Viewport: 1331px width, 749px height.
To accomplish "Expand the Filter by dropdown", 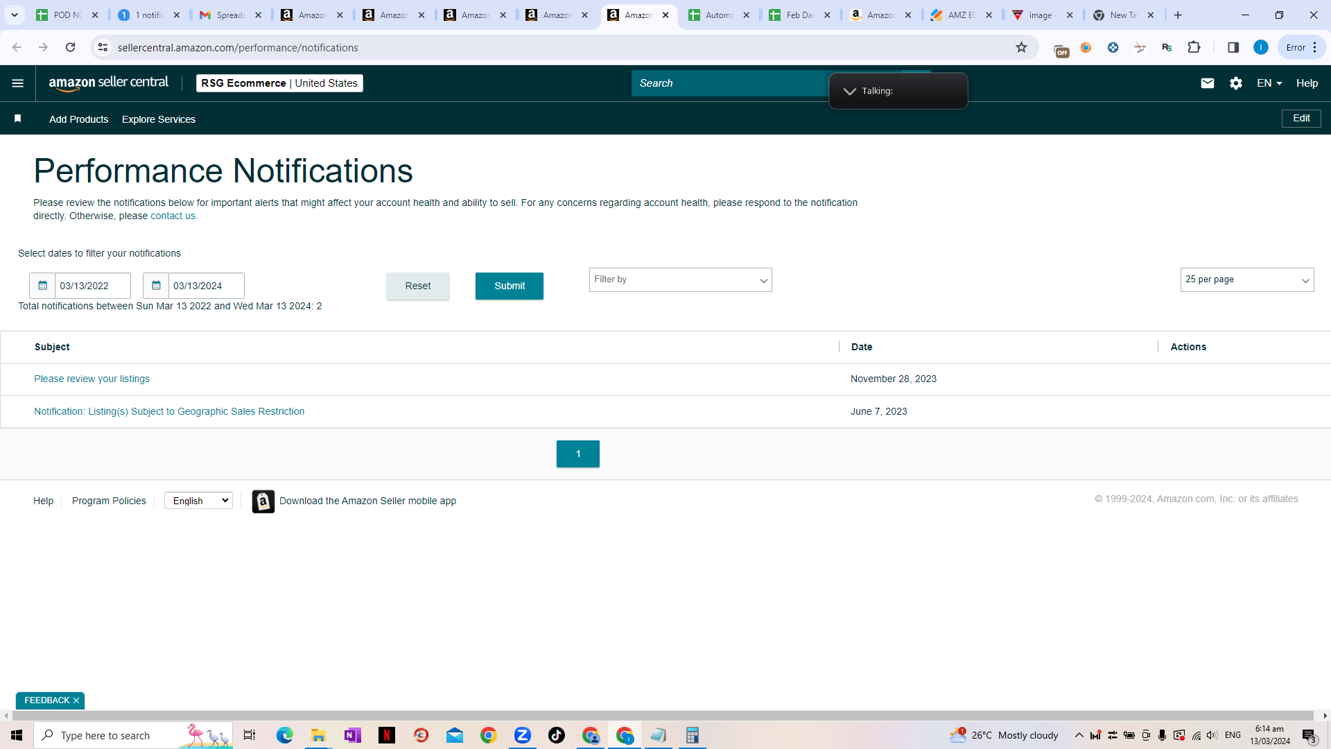I will 680,280.
